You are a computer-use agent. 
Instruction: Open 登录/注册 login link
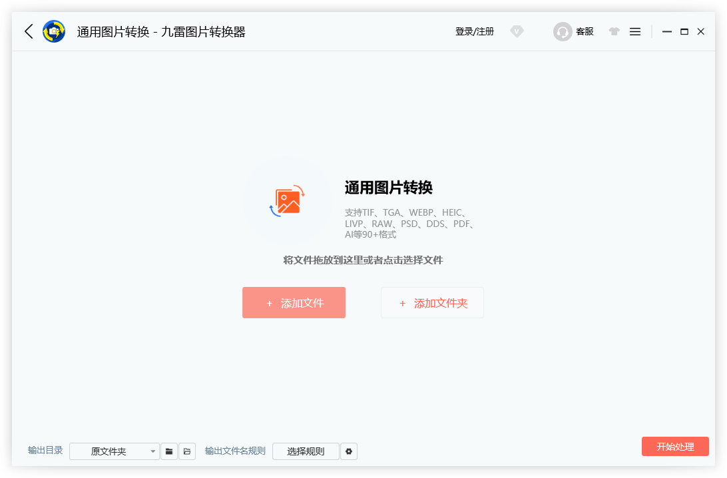[x=474, y=31]
